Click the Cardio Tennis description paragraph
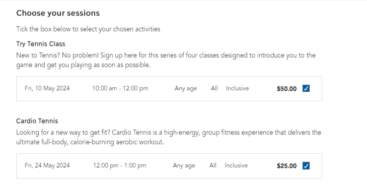This screenshot has width=367, height=185. 169,137
